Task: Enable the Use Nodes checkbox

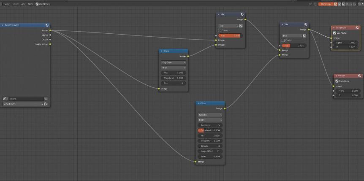Action: click(36, 4)
